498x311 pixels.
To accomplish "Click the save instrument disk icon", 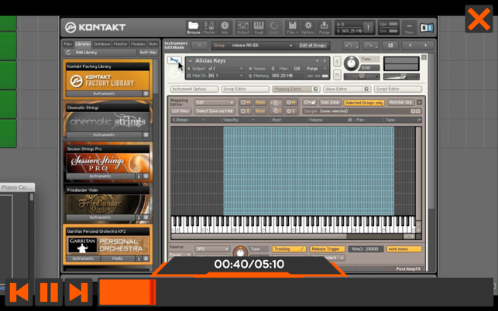I will click(390, 46).
